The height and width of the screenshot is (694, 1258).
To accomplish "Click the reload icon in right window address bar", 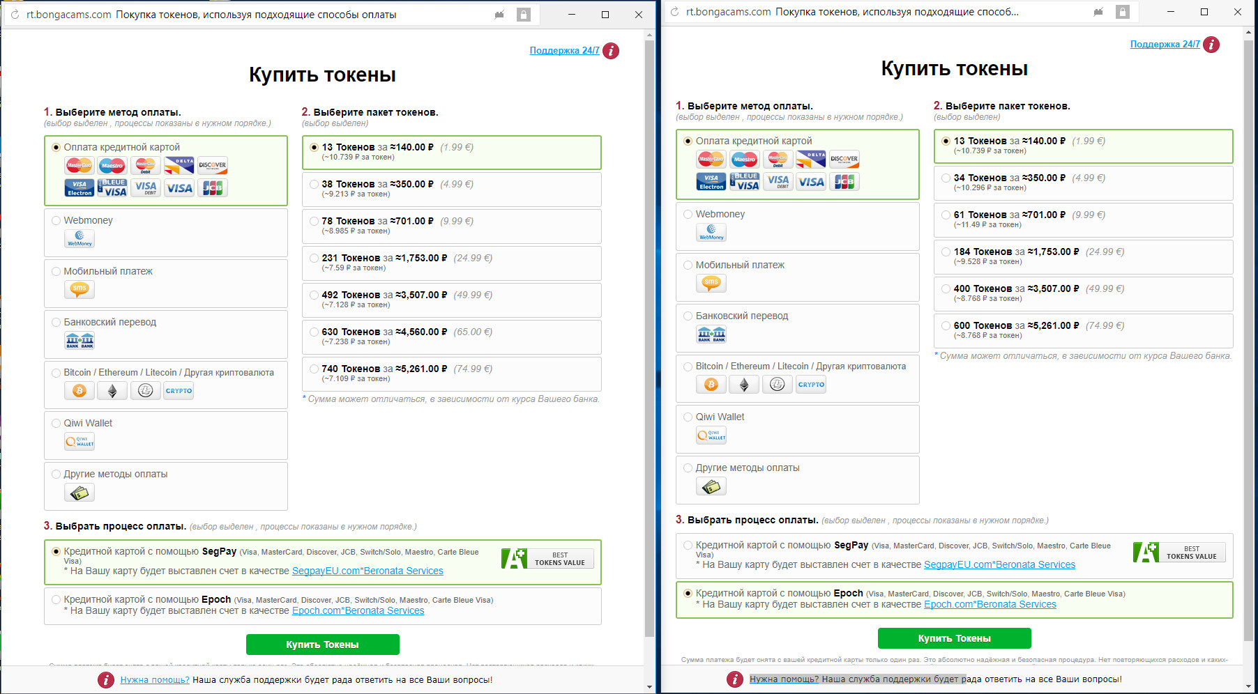I will click(674, 12).
